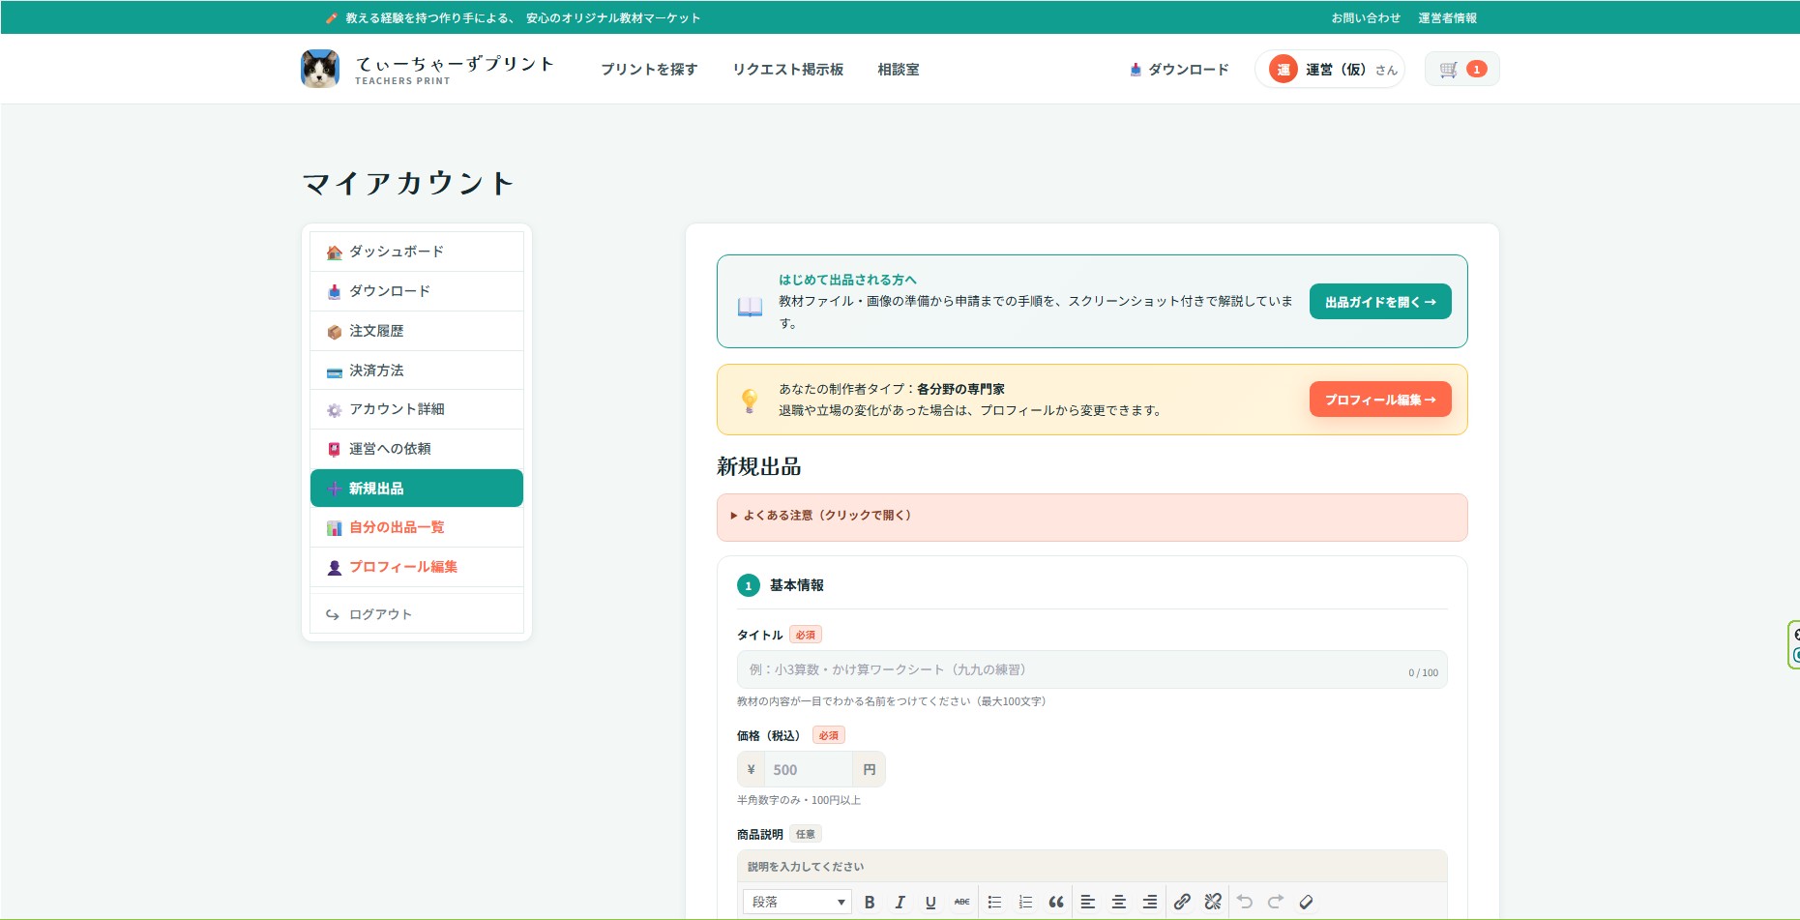Open アカウント詳細 in sidebar
Image resolution: width=1800 pixels, height=920 pixels.
[417, 409]
